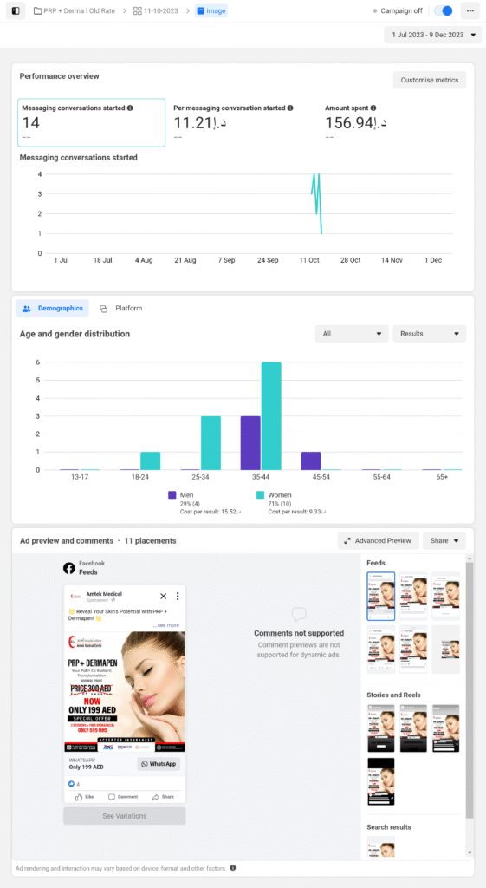Open Advanced Preview
The height and width of the screenshot is (888, 486).
click(378, 540)
